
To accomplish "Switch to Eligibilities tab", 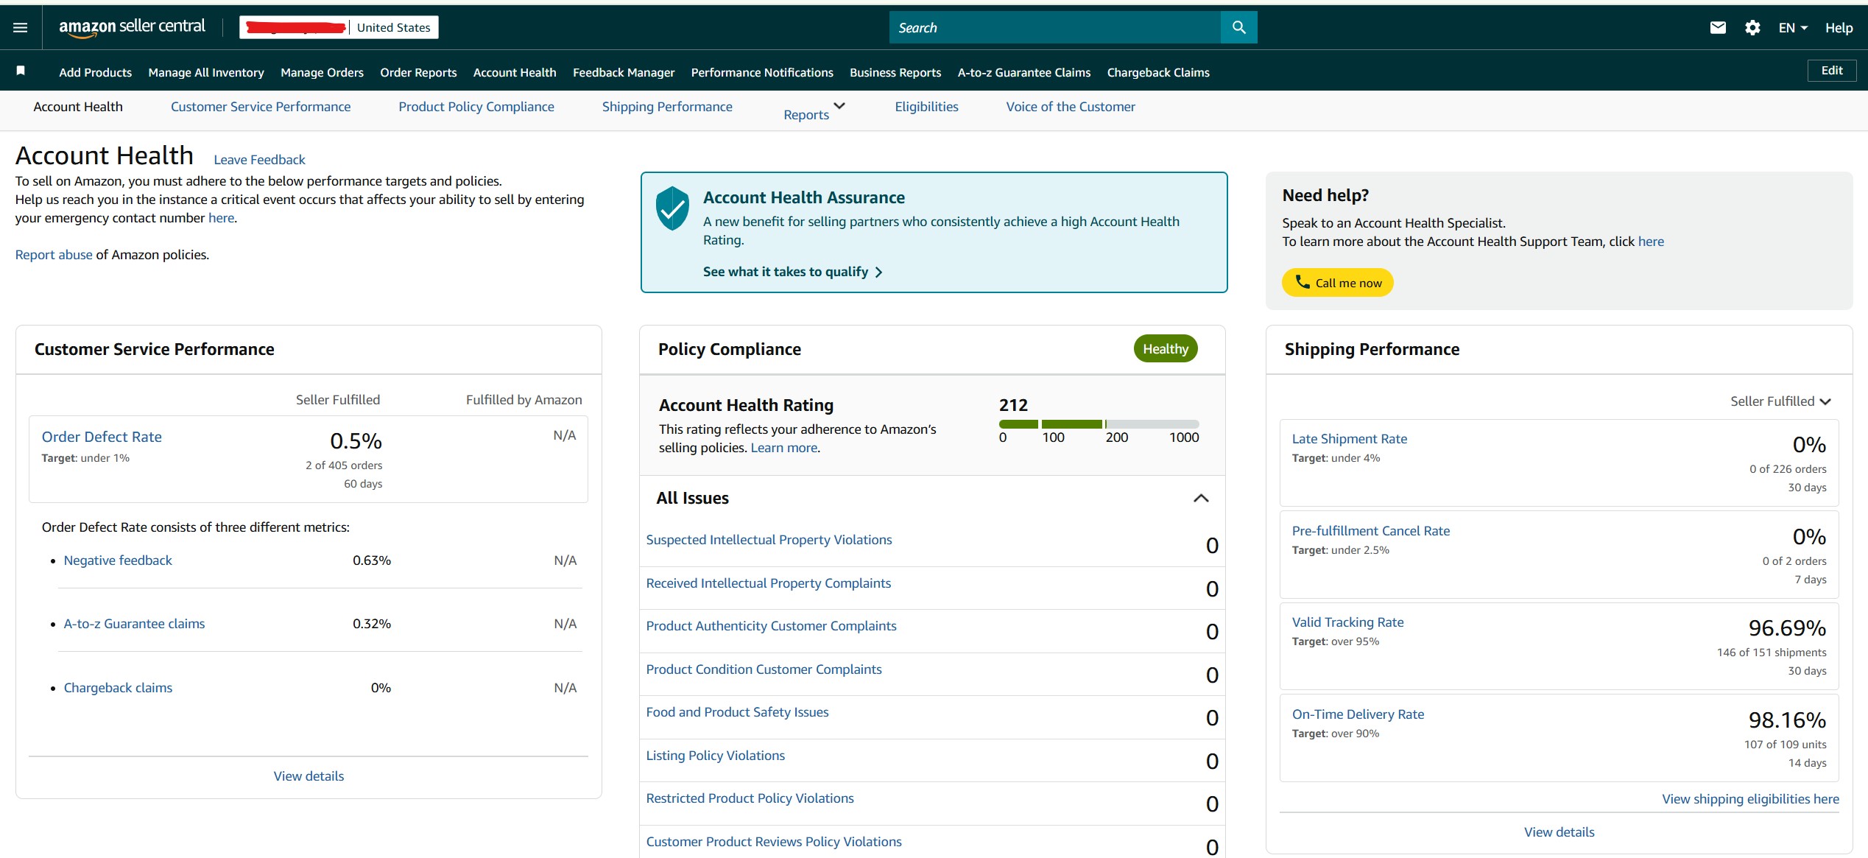I will [926, 107].
